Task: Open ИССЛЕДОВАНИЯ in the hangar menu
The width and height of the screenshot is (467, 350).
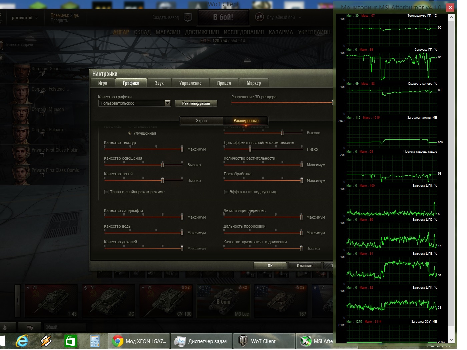Action: coord(244,32)
